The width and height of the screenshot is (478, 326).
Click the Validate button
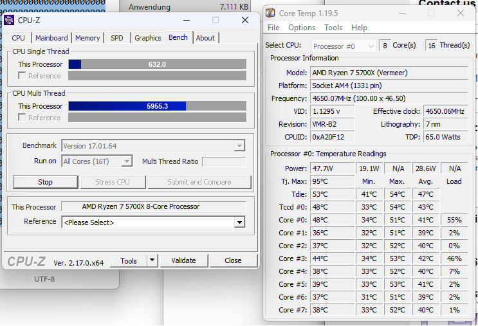183,261
